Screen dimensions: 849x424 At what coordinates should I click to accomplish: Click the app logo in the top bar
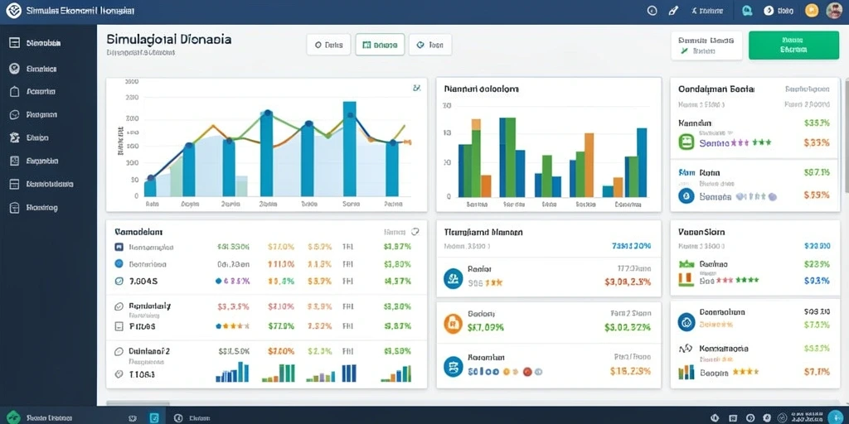point(14,10)
